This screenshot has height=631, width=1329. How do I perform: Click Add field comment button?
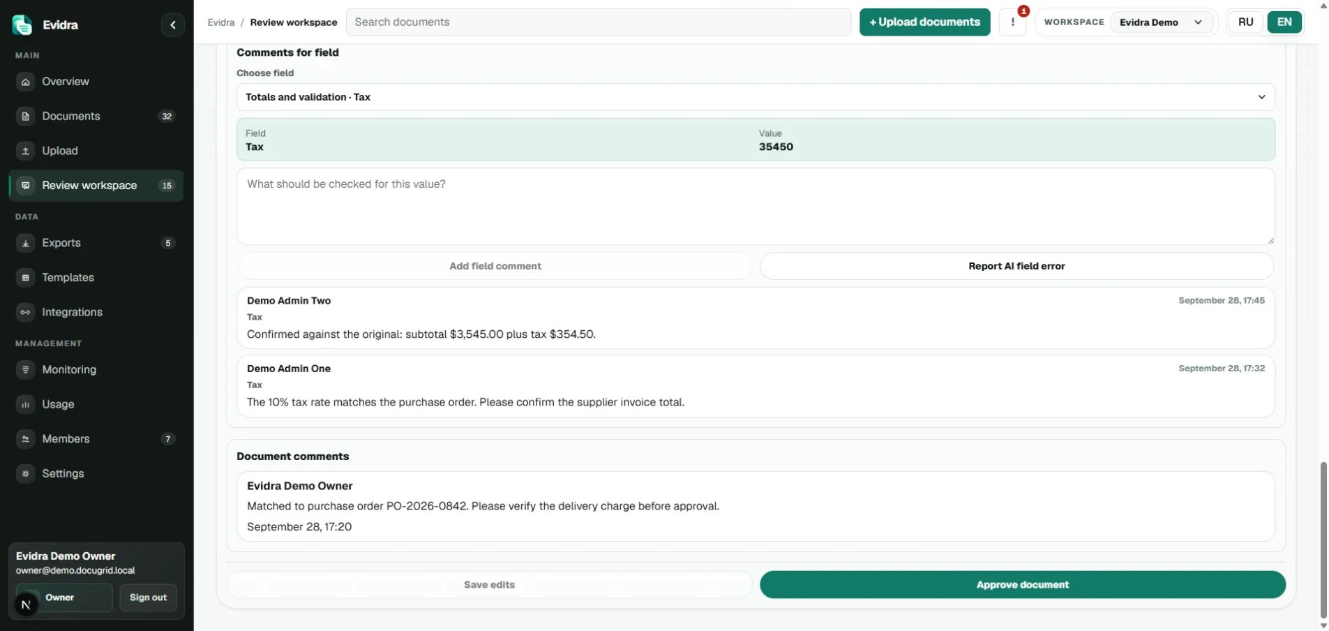pos(495,266)
